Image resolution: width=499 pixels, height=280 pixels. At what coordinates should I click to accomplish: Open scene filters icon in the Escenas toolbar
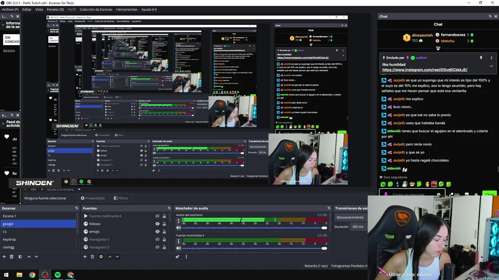20,257
